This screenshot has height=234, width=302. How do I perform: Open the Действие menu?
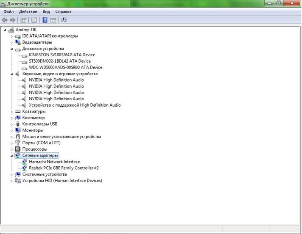click(x=28, y=11)
